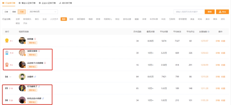231x105 pixels.
Task: Filter by 美妆 category
Action: (x=208, y=19)
